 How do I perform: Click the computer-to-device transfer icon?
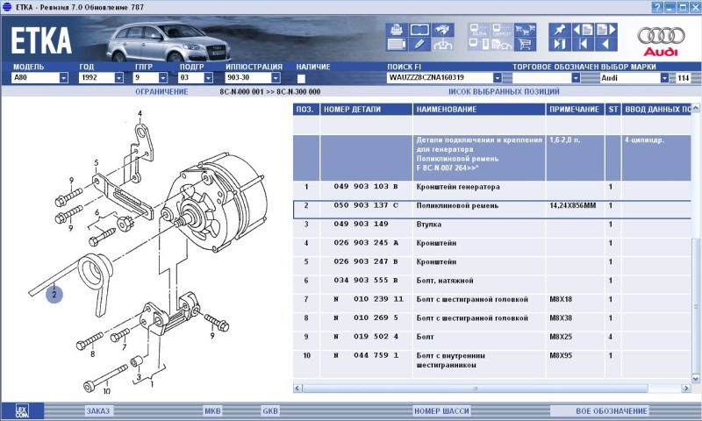(x=479, y=44)
